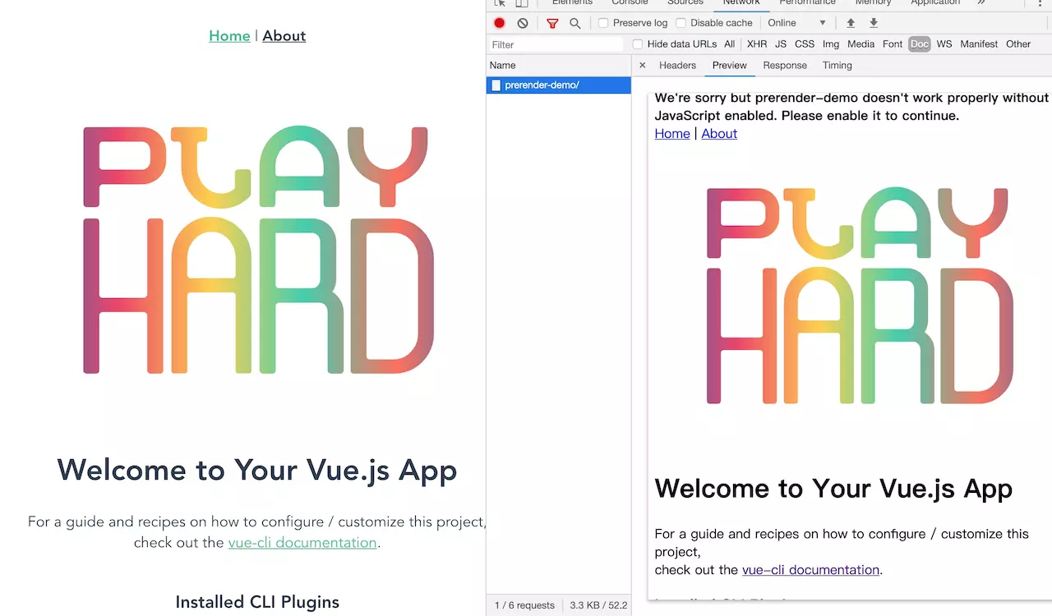This screenshot has height=616, width=1052.
Task: Stop recording network log
Action: click(499, 23)
